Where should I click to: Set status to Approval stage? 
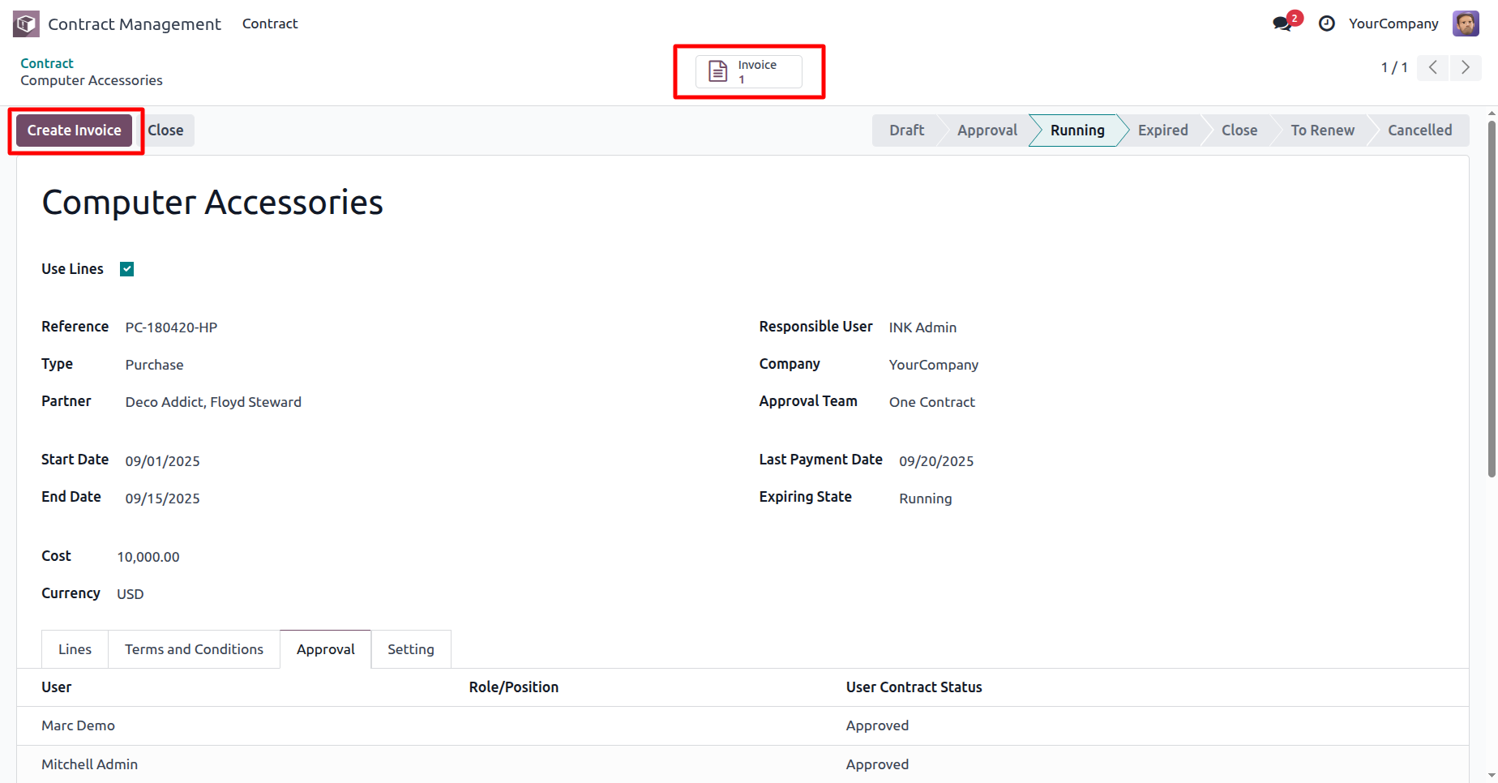click(x=987, y=130)
